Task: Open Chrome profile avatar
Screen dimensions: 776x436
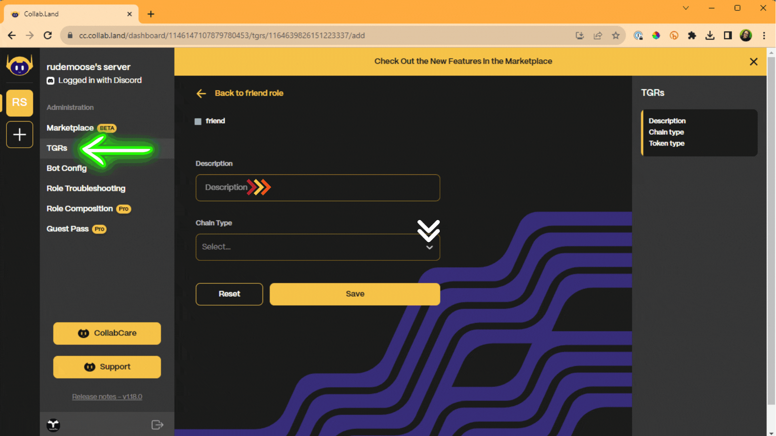Action: tap(746, 36)
